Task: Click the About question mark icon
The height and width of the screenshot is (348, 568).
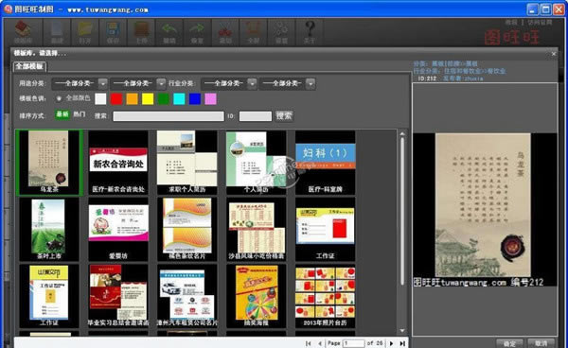Action: click(x=310, y=32)
